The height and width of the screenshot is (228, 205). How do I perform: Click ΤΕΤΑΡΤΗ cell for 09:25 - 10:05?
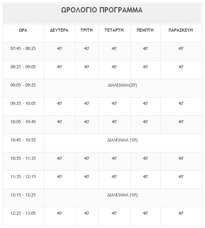point(114,104)
